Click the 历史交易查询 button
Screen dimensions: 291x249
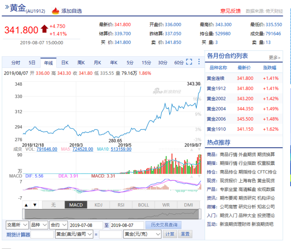[x=163, y=225]
